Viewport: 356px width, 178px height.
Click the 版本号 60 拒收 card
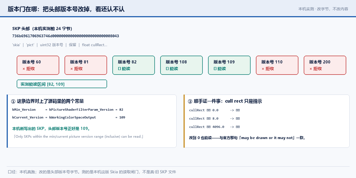tap(38, 65)
